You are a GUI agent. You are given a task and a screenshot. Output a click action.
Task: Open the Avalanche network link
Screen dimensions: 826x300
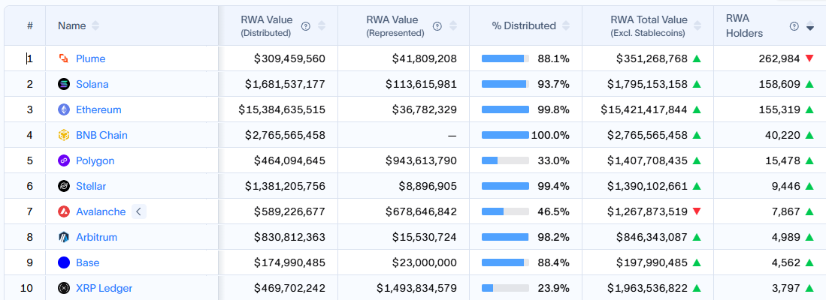click(x=101, y=211)
